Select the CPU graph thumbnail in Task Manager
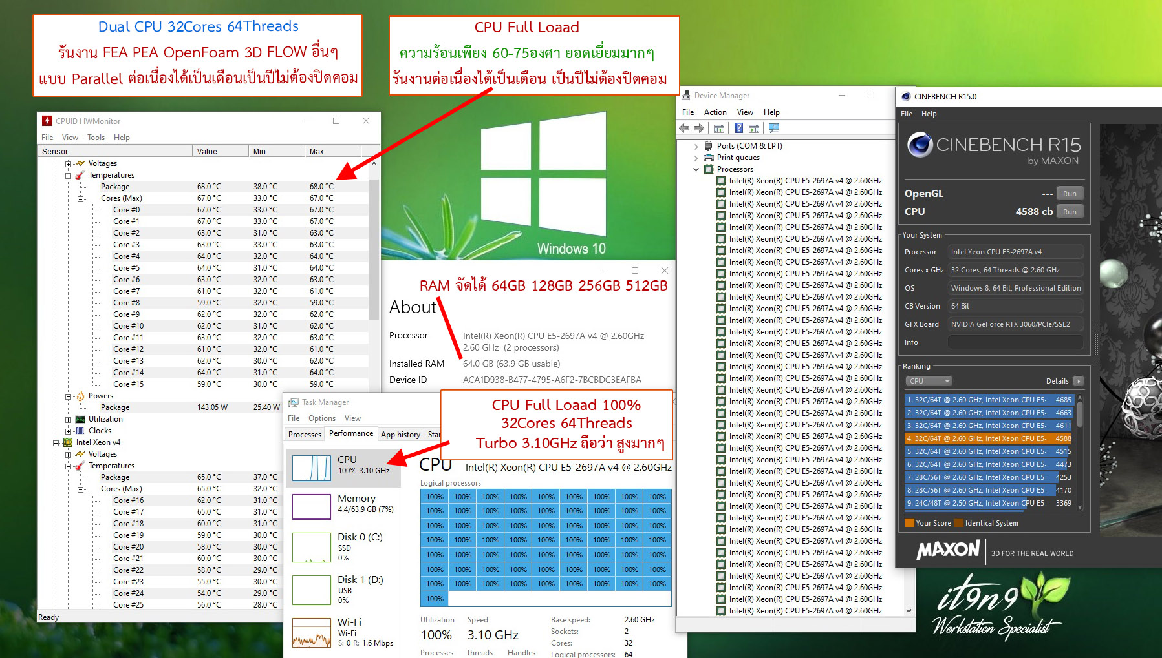Viewport: 1162px width, 658px height. tap(312, 468)
